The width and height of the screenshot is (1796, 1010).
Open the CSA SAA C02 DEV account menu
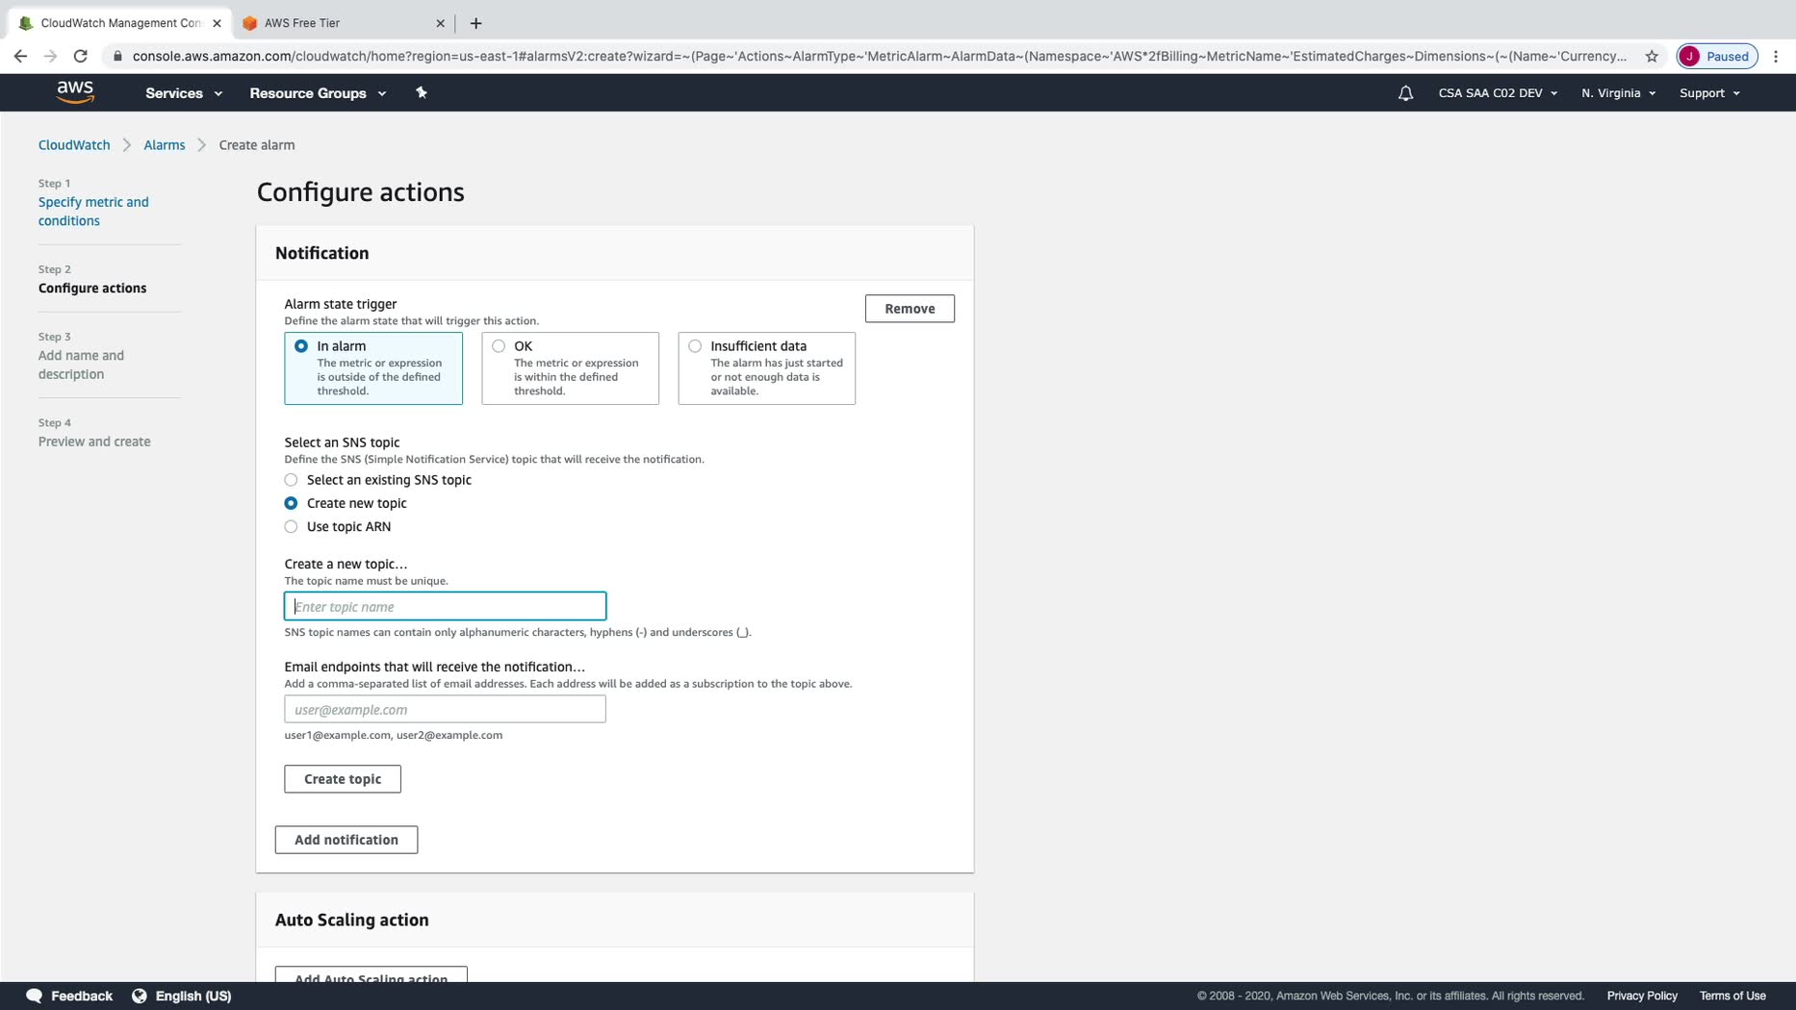(x=1498, y=93)
